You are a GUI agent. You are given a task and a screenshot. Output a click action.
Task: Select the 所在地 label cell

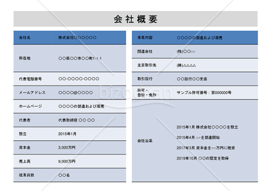click(x=25, y=58)
